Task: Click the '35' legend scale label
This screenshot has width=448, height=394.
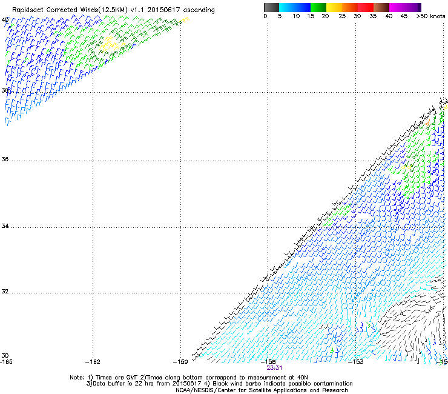Action: pos(373,16)
